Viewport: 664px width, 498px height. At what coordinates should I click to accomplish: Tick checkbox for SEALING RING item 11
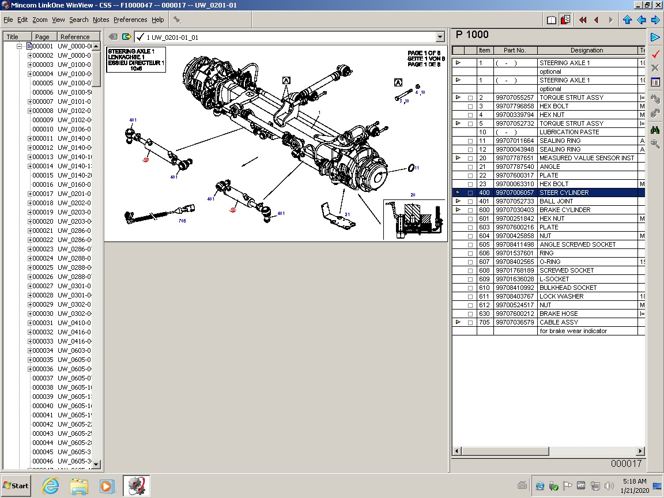click(x=470, y=141)
